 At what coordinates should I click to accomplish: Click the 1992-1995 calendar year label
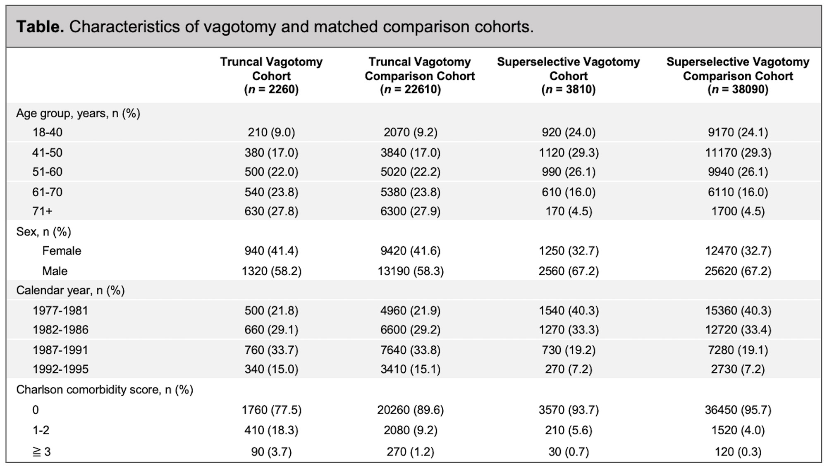60,369
